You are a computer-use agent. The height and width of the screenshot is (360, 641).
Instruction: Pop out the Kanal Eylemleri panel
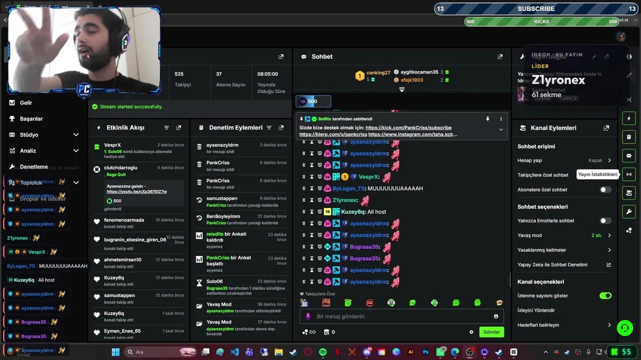[x=606, y=128]
